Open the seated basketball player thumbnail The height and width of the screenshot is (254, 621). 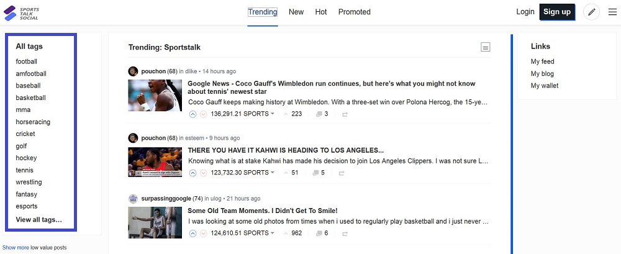[x=155, y=223]
